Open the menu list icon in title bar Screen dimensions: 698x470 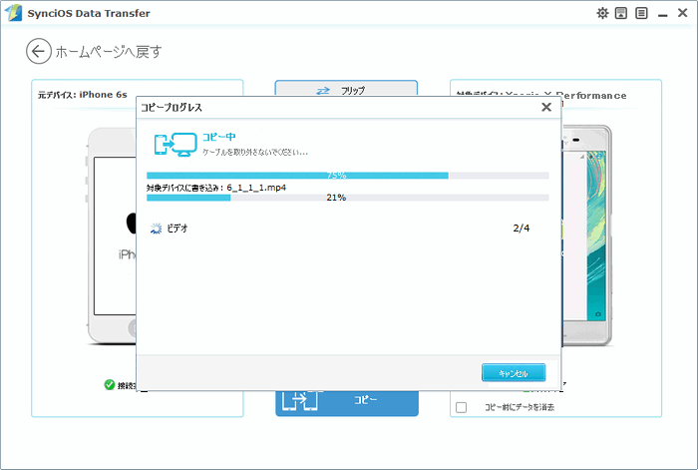point(641,13)
